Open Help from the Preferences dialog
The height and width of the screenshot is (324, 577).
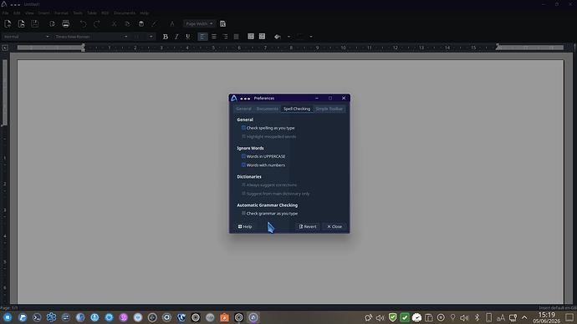click(x=245, y=226)
